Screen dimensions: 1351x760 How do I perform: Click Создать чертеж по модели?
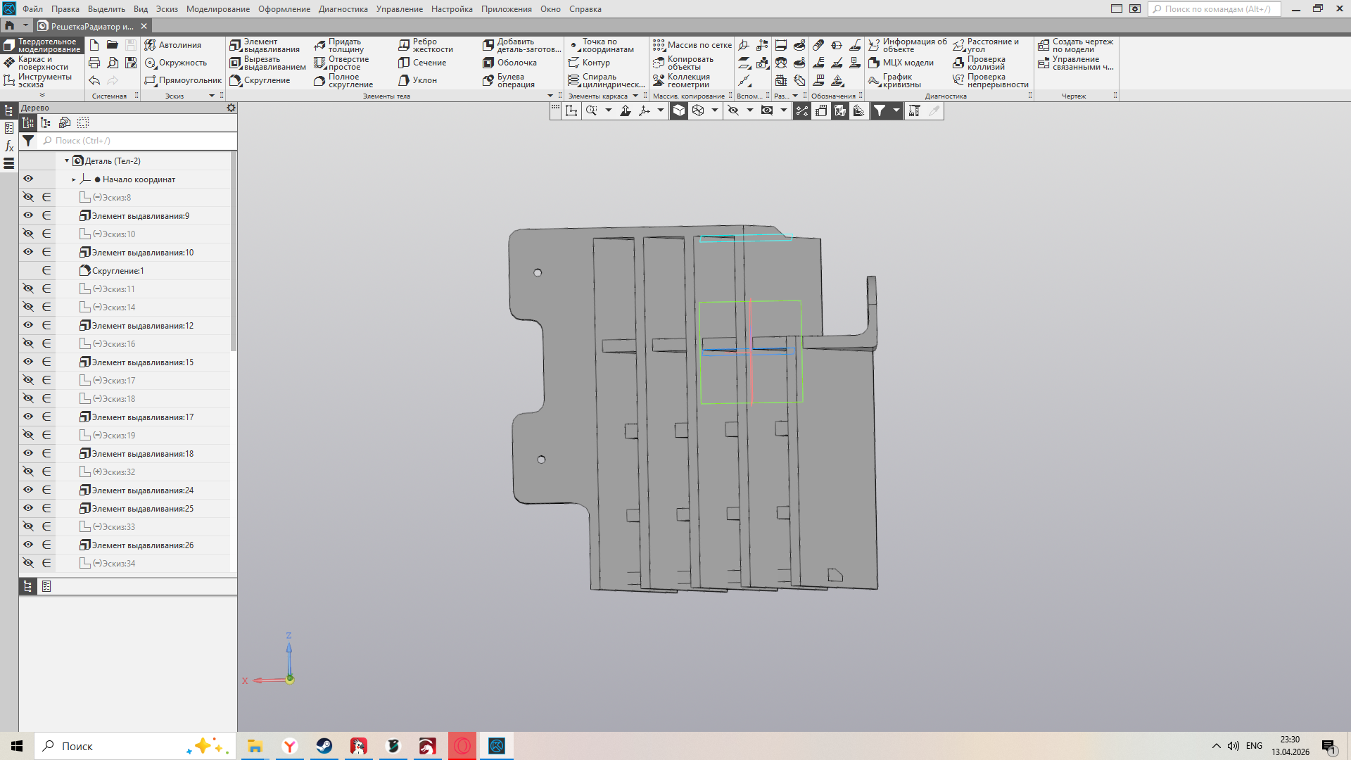(x=1076, y=45)
